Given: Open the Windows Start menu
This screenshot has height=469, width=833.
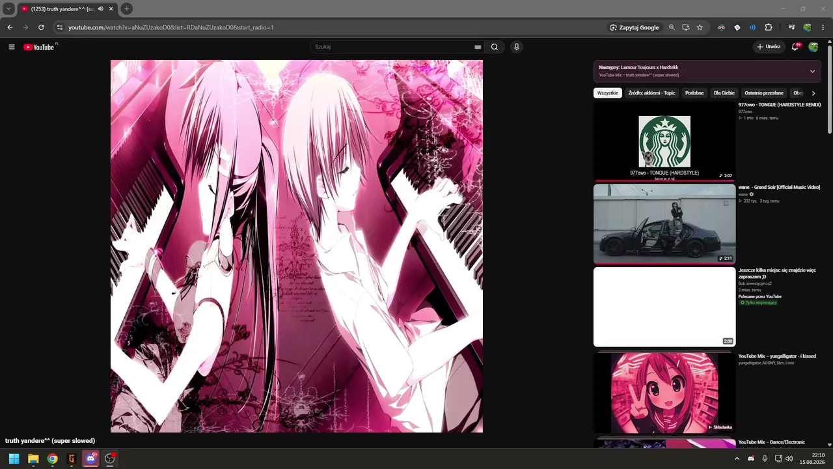Looking at the screenshot, I should pyautogui.click(x=14, y=459).
